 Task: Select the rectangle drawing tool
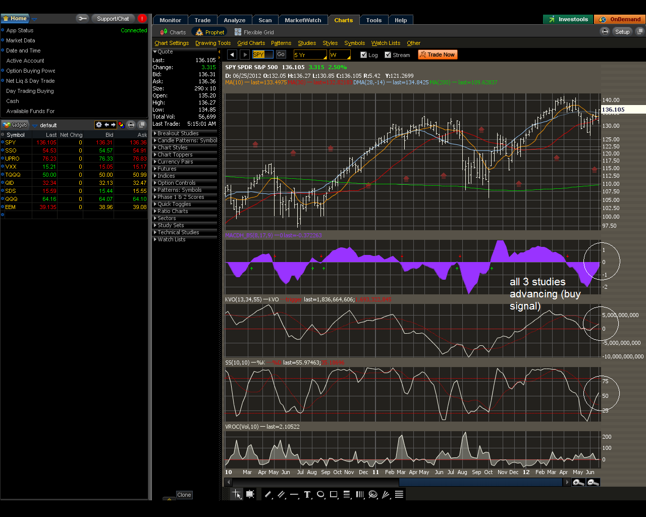pyautogui.click(x=334, y=494)
